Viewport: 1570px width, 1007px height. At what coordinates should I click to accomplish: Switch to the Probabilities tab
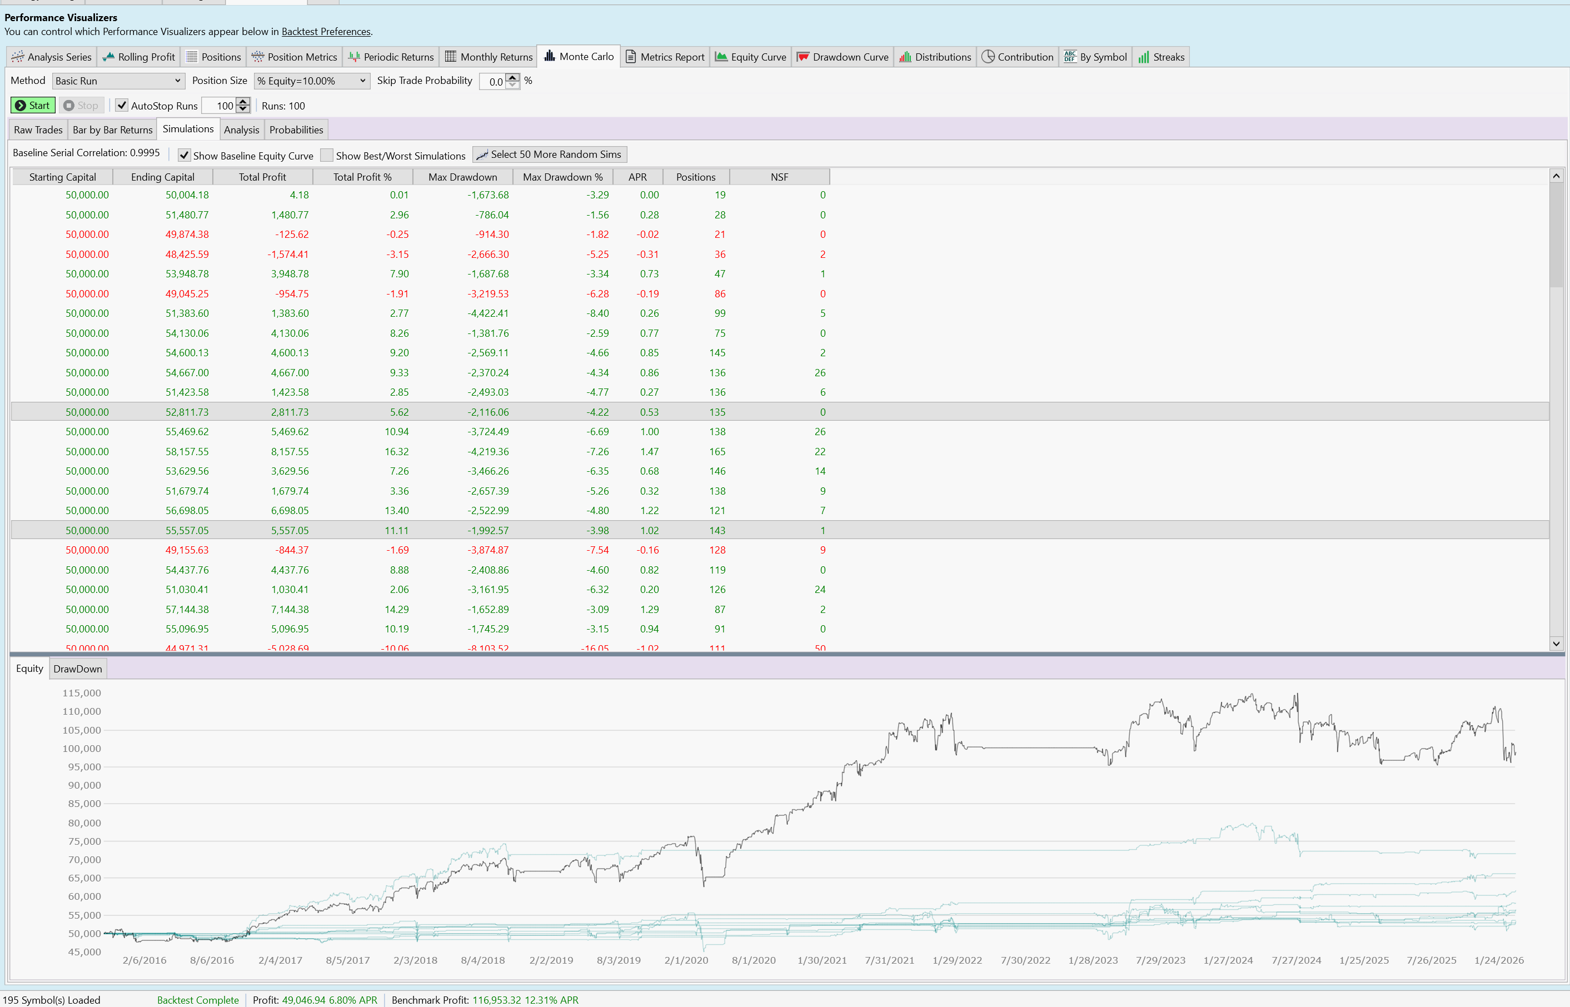tap(296, 129)
